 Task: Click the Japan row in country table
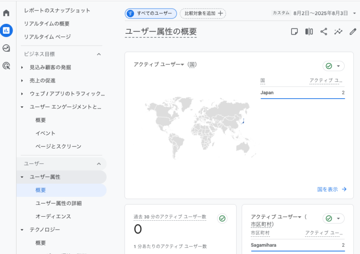(302, 93)
